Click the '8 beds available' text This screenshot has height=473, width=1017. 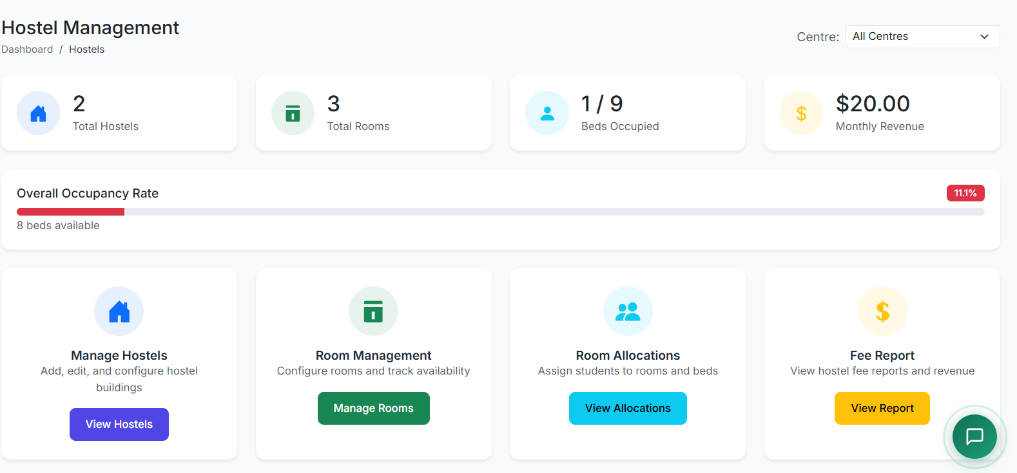[x=58, y=225]
